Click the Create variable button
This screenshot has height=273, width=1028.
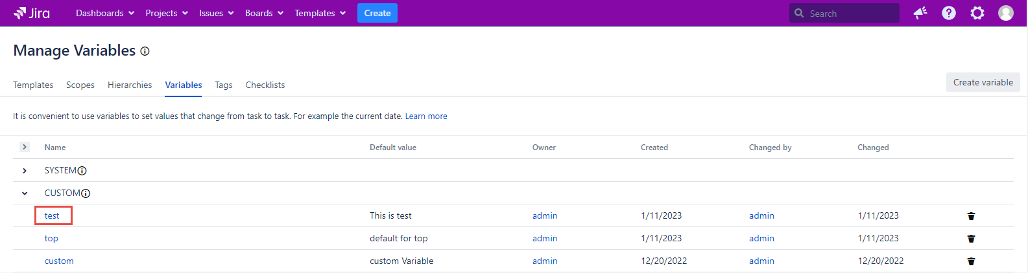point(983,82)
